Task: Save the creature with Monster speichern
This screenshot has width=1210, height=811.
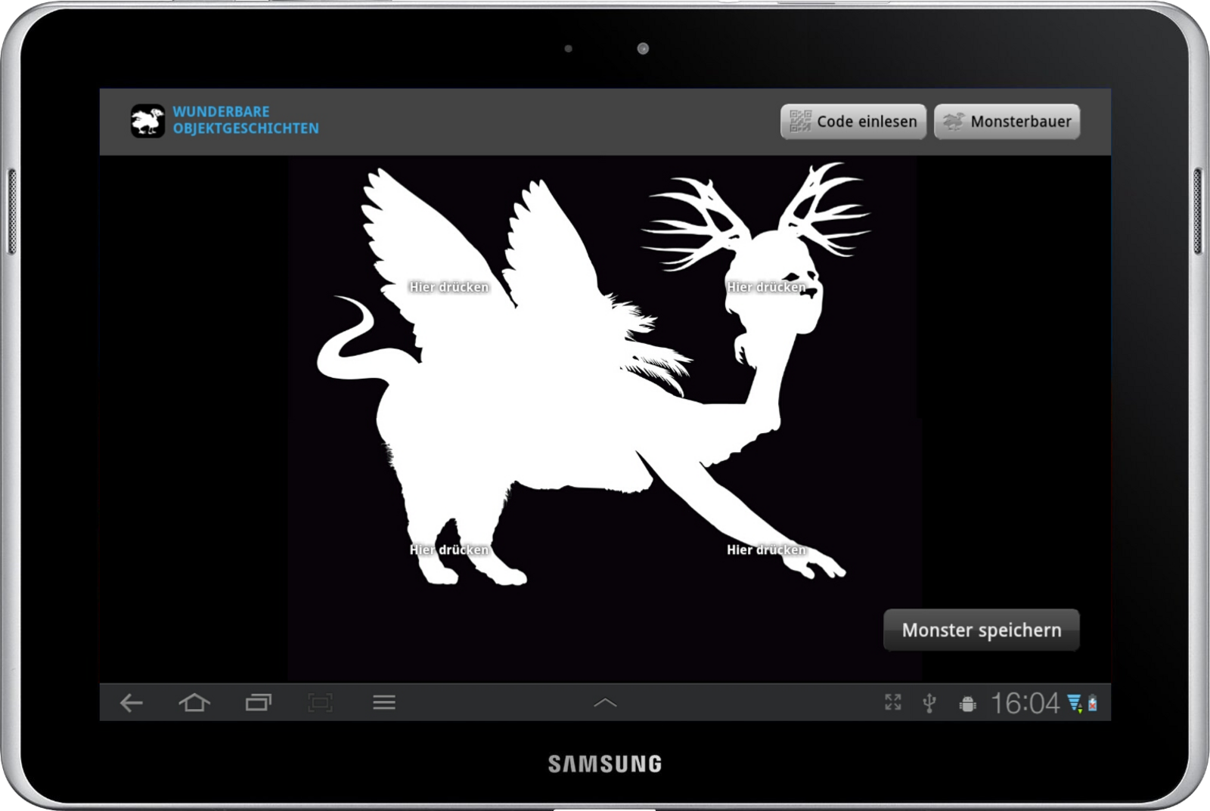Action: (x=981, y=630)
